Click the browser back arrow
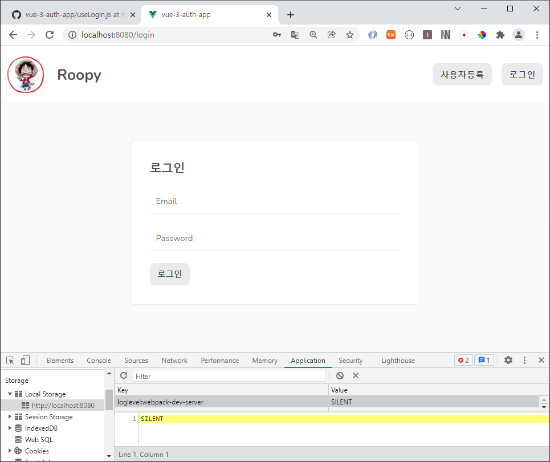The image size is (550, 462). pos(13,35)
